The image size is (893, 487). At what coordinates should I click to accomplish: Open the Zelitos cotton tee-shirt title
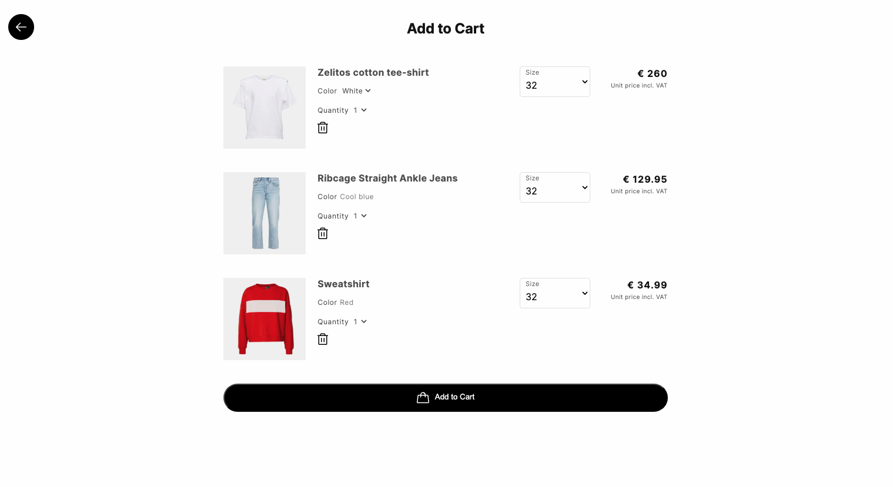pos(373,72)
